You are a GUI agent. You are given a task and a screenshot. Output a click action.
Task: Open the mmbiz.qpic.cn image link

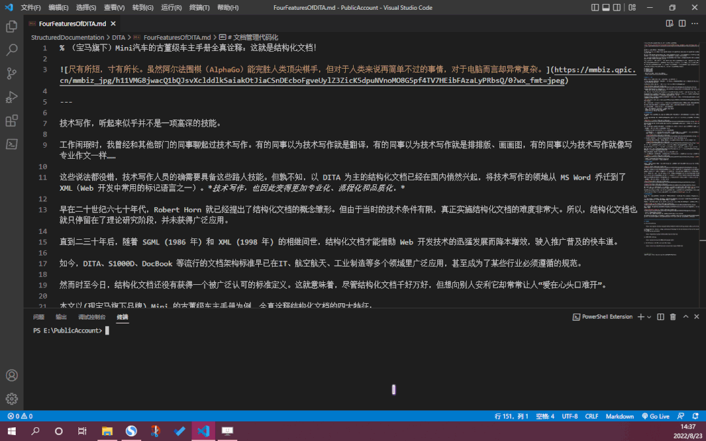[348, 75]
